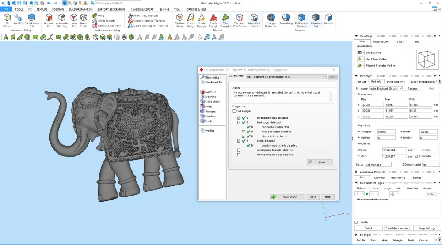The width and height of the screenshot is (442, 245).
Task: Collapse the View Pages panel
Action: coord(357,36)
